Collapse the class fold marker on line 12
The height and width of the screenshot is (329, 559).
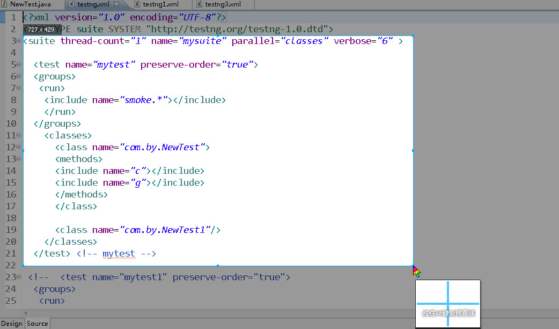click(19, 147)
